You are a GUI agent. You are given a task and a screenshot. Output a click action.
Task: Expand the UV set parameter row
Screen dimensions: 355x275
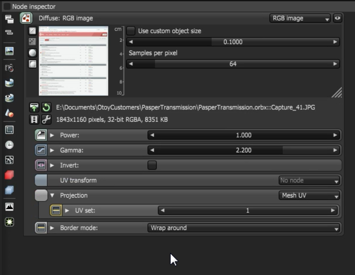coord(67,210)
